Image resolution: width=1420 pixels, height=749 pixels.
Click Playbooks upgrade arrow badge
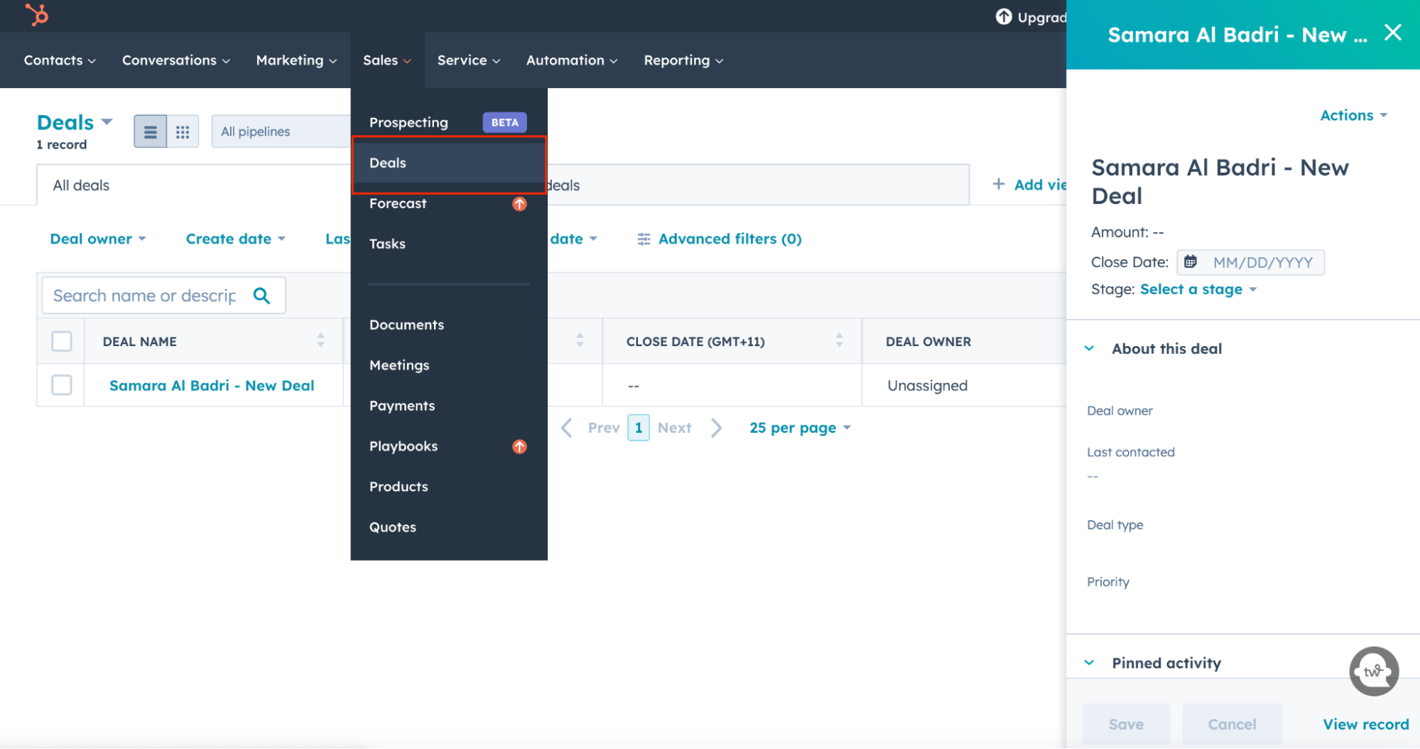tap(520, 446)
